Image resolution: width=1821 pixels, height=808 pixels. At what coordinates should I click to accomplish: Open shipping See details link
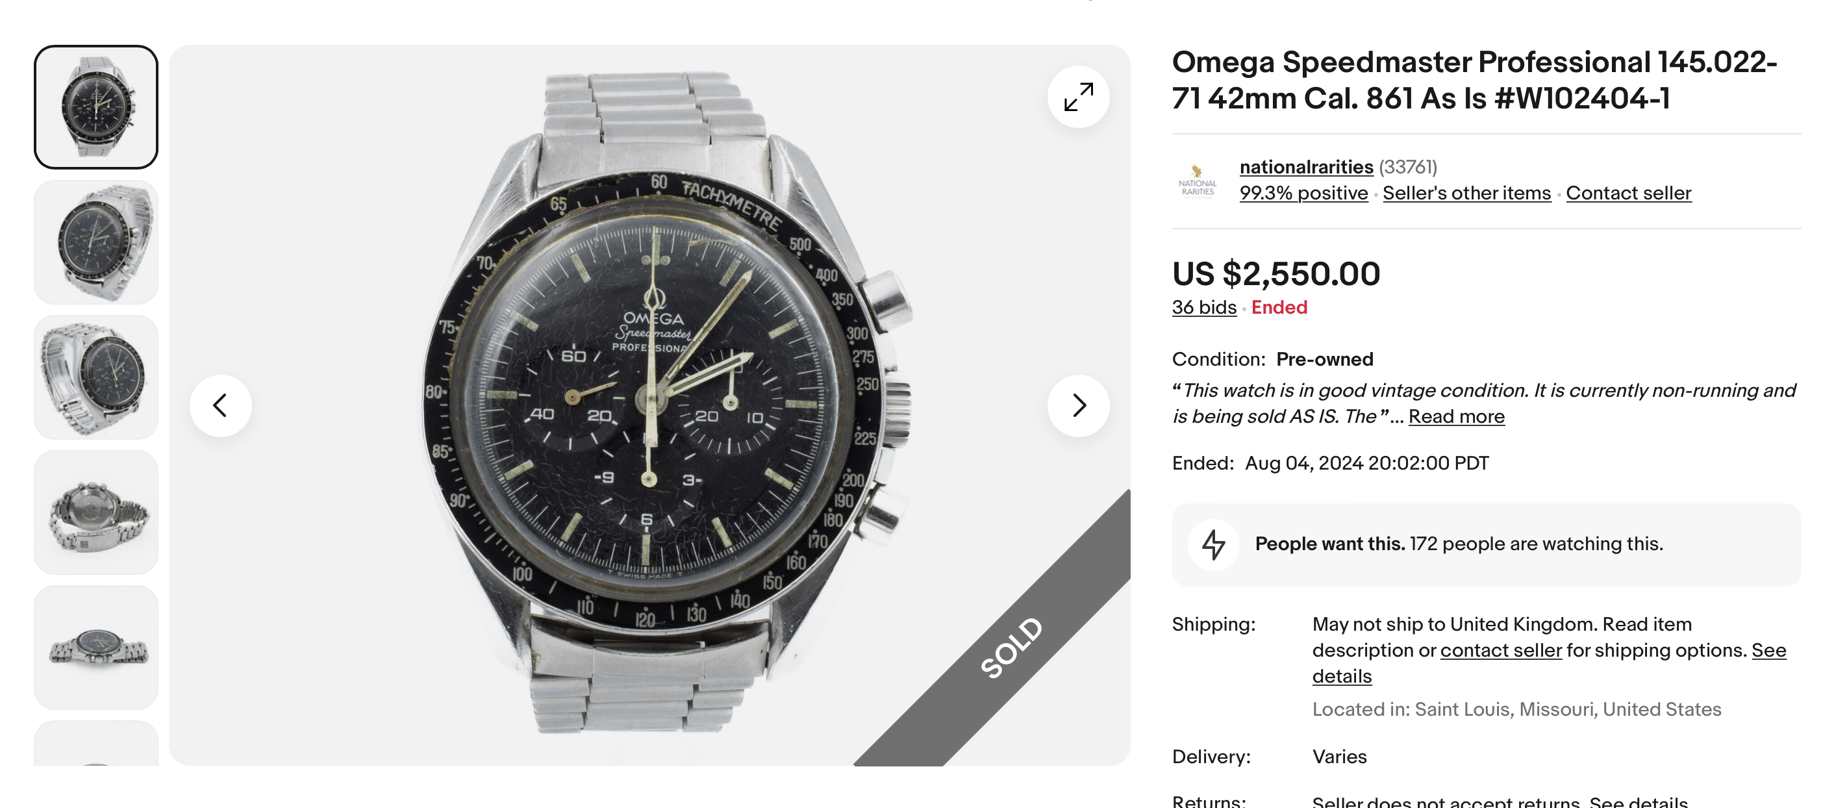coord(1768,650)
